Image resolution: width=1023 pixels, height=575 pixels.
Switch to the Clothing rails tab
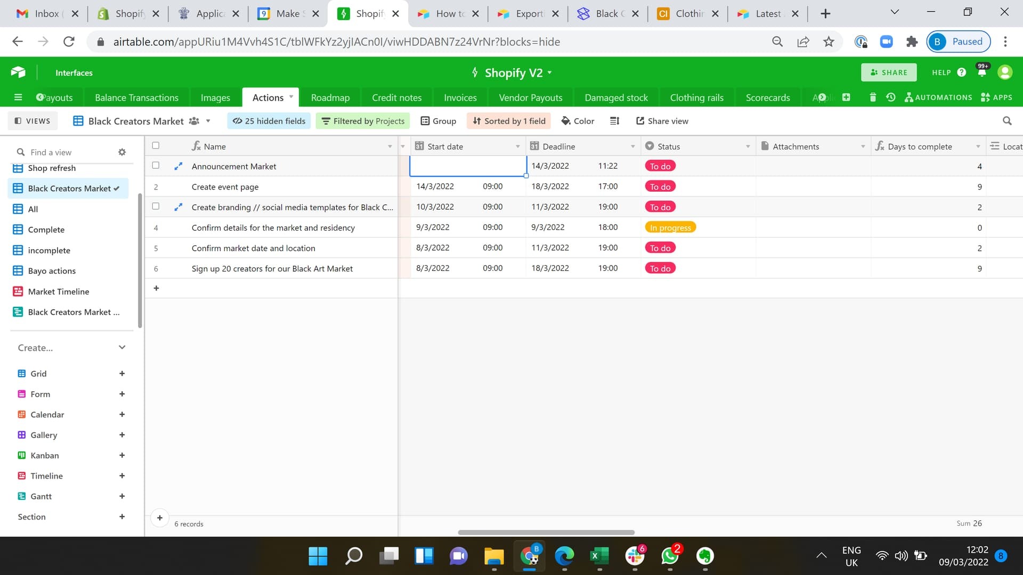(x=696, y=97)
